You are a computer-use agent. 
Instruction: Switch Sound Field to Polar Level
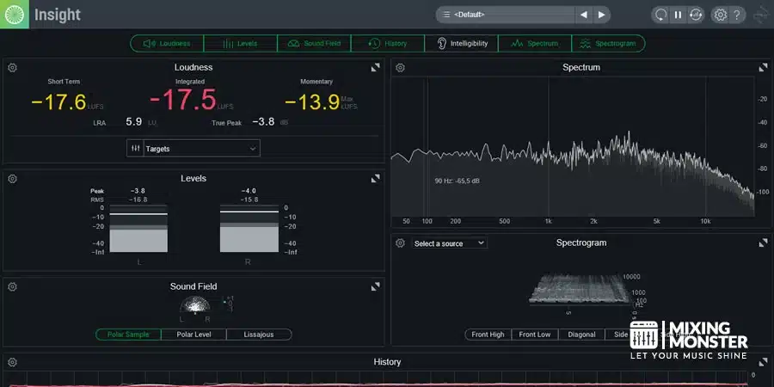pyautogui.click(x=193, y=335)
